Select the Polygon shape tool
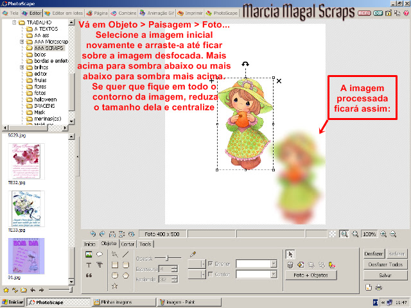The image size is (411, 308). pos(126,275)
